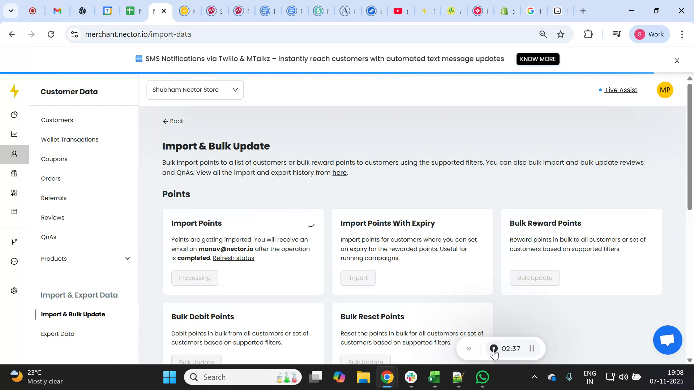Select the reports line chart icon
The image size is (694, 390).
14,134
